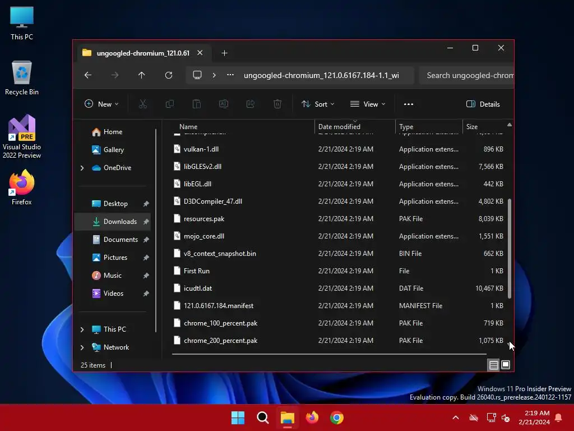Sort by Date modified column header

[355, 126]
